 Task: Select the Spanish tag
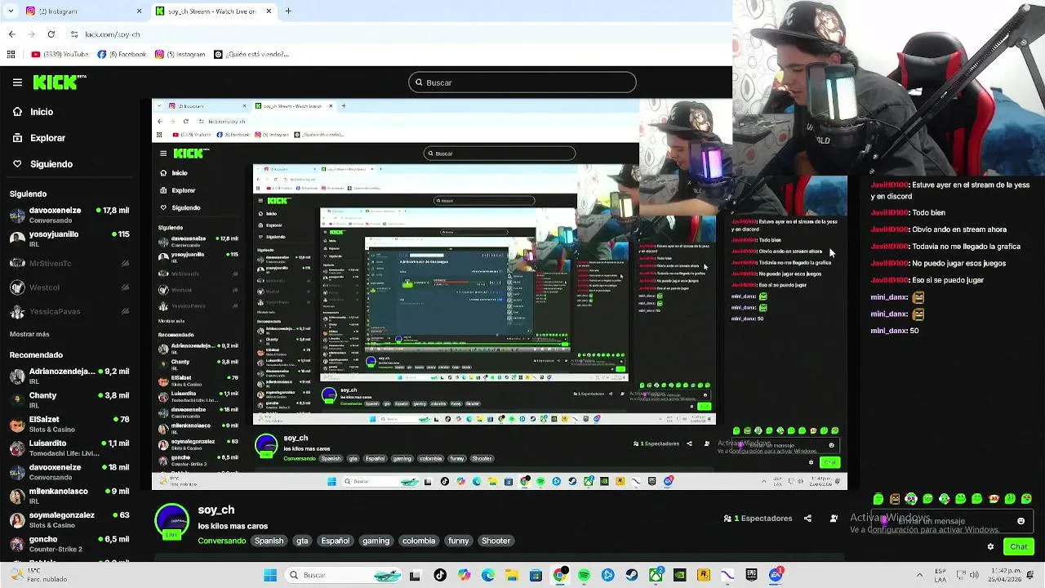(x=269, y=541)
